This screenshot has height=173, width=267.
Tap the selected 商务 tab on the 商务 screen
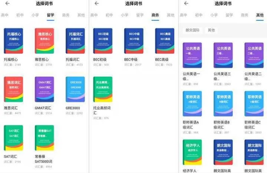click(x=155, y=15)
